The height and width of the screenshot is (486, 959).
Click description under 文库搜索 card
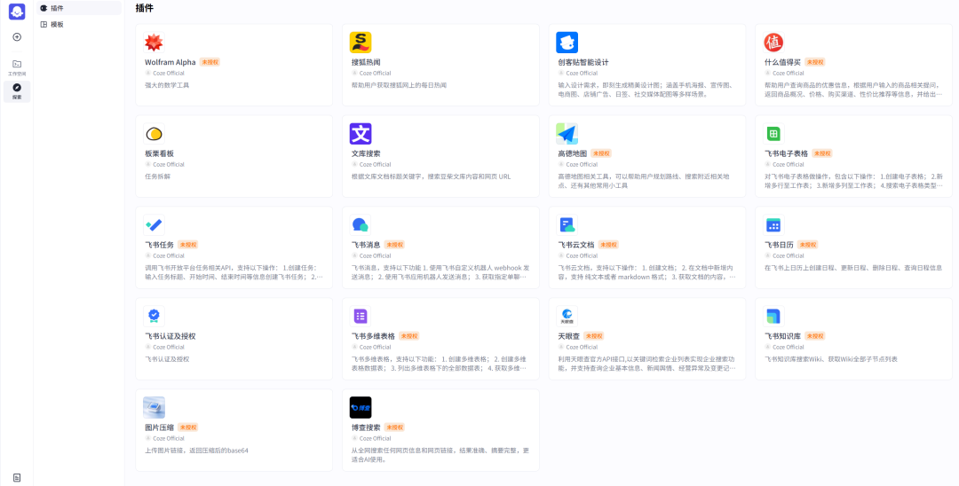click(x=431, y=176)
